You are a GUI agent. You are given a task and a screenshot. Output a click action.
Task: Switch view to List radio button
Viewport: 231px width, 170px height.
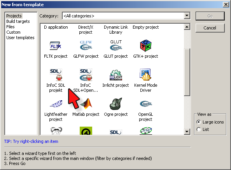[x=199, y=129]
